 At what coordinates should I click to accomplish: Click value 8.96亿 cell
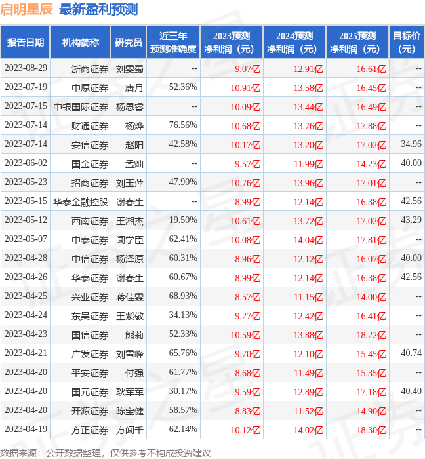[x=248, y=260]
